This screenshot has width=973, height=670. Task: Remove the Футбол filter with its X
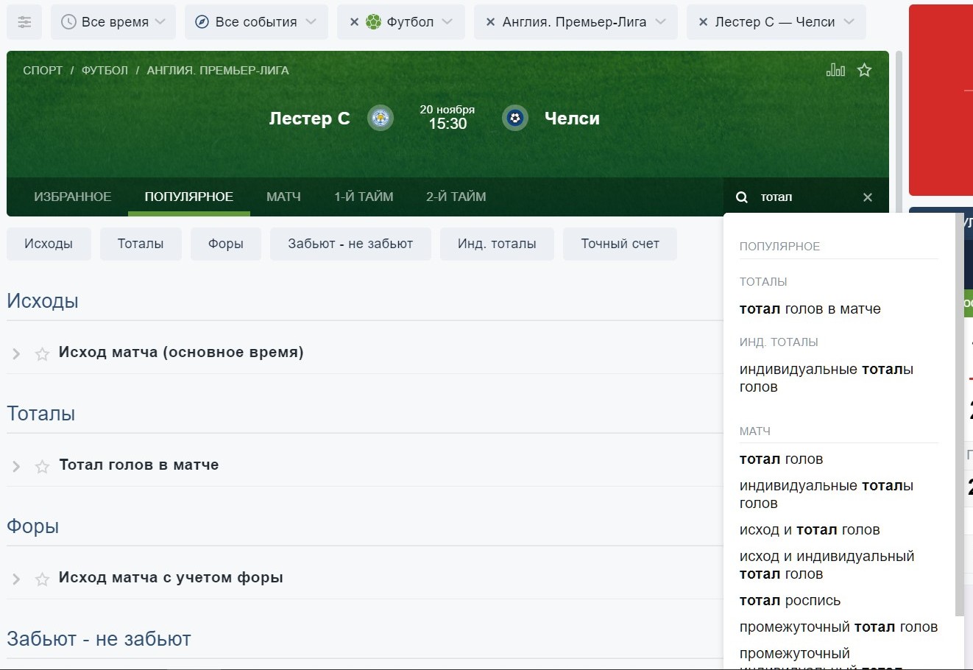(354, 22)
